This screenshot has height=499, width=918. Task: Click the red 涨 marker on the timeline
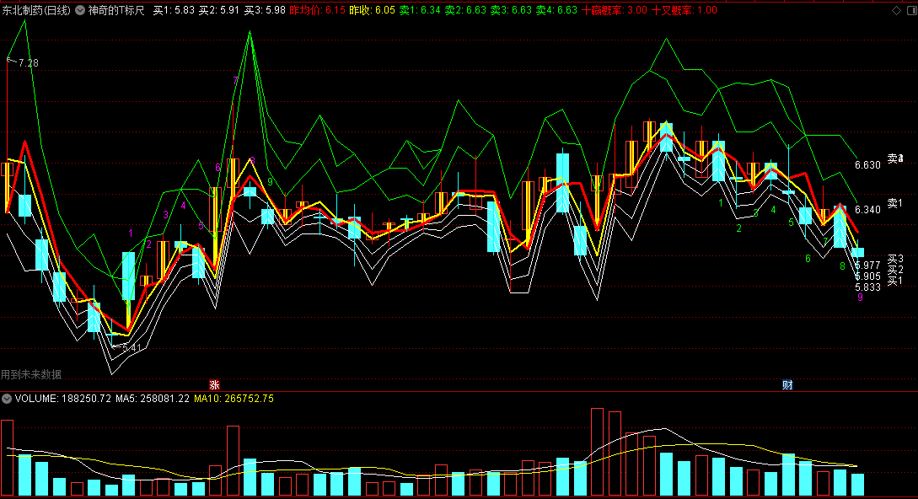[215, 385]
